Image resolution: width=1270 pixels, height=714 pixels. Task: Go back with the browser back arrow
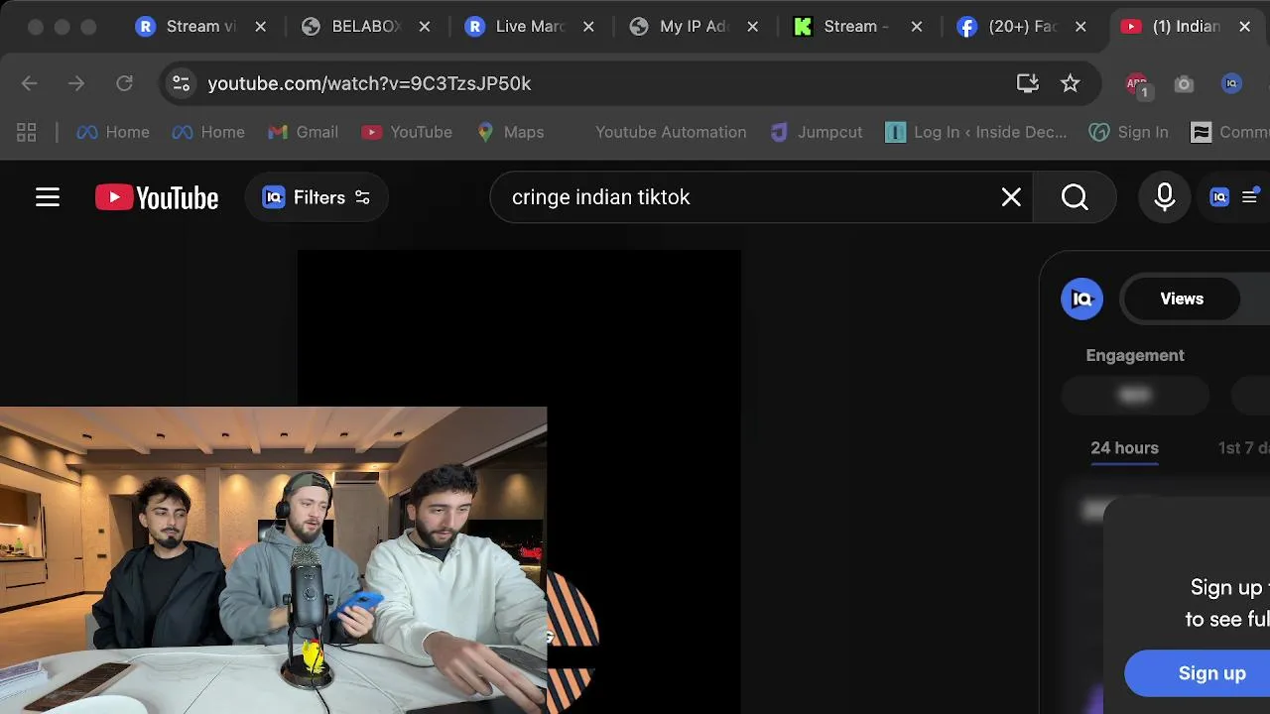[29, 83]
